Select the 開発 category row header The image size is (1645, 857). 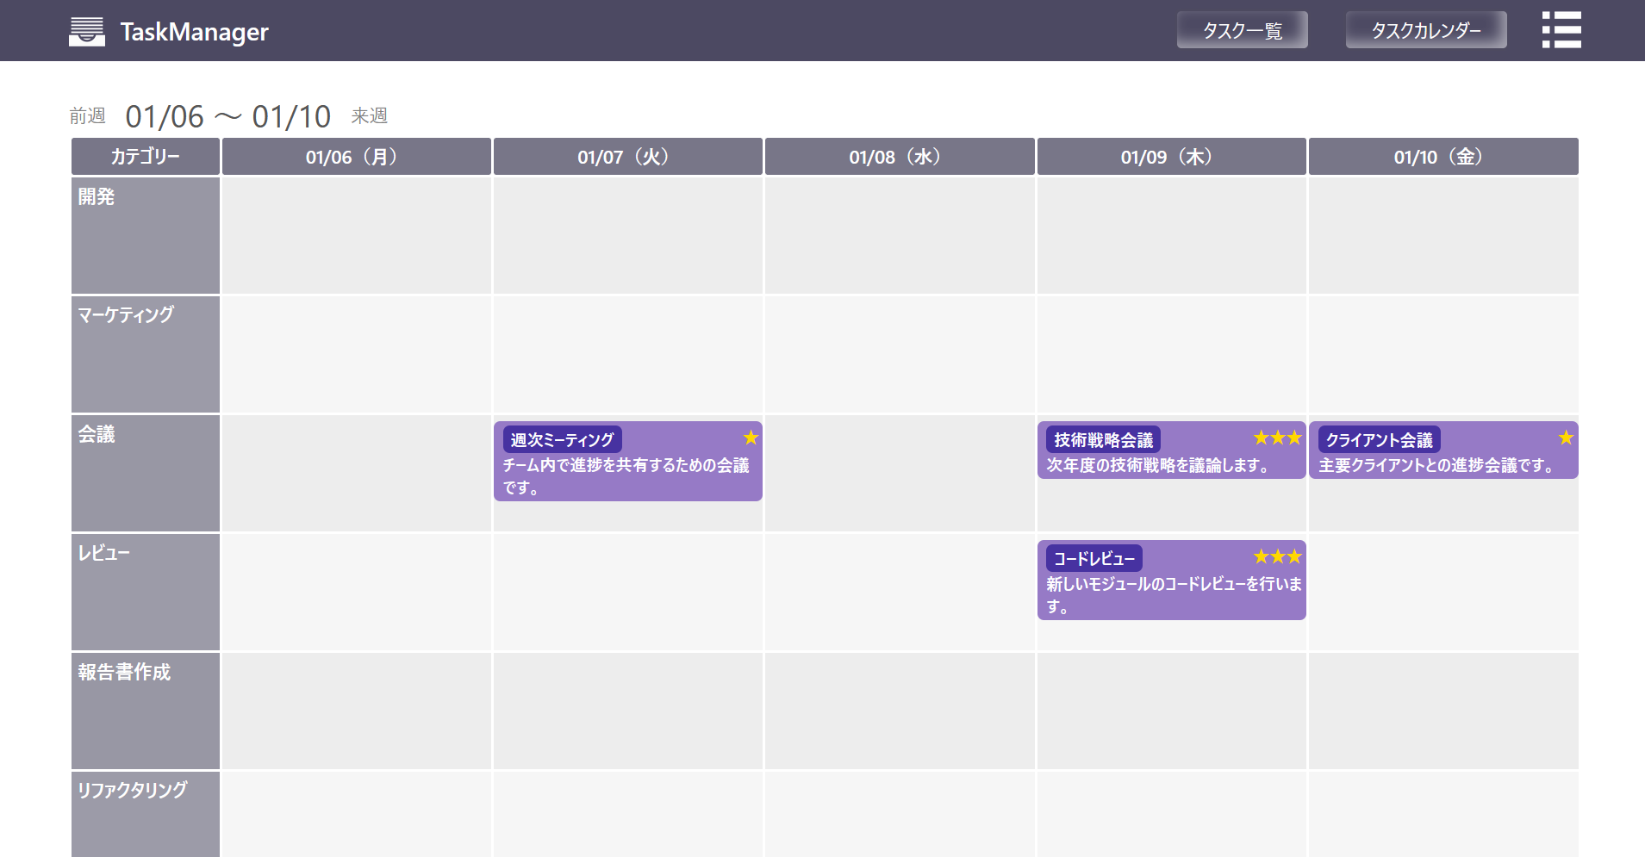pyautogui.click(x=145, y=234)
